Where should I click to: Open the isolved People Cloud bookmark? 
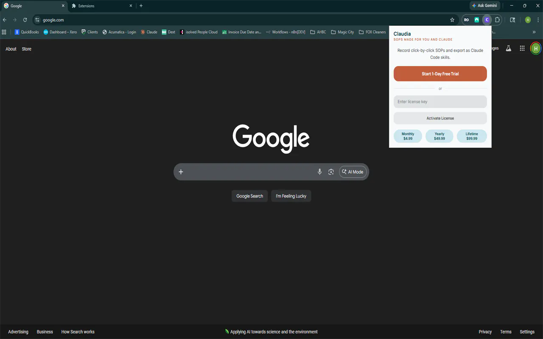(199, 32)
